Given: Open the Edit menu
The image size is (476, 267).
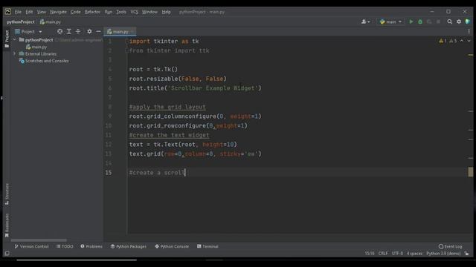Looking at the screenshot, I should (29, 12).
